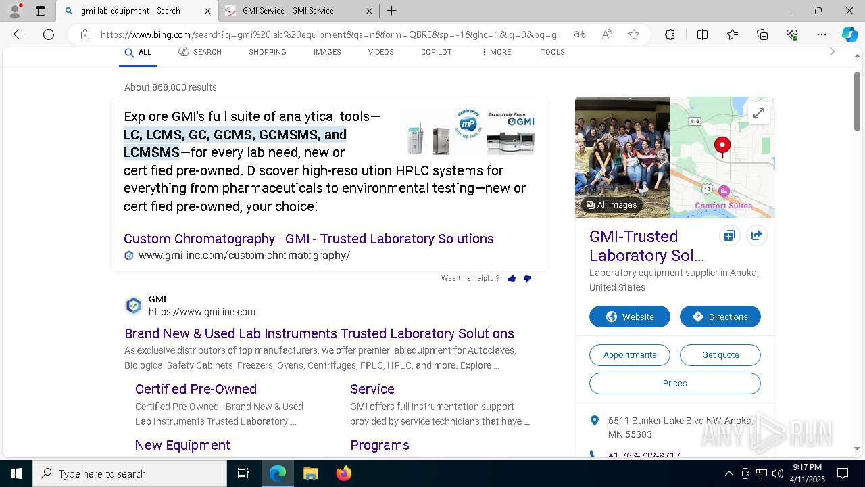865x487 pixels.
Task: Expand the map in business panel
Action: (x=759, y=113)
